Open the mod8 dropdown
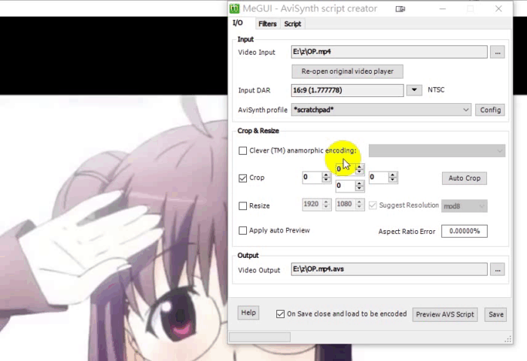527x361 pixels. coord(465,206)
